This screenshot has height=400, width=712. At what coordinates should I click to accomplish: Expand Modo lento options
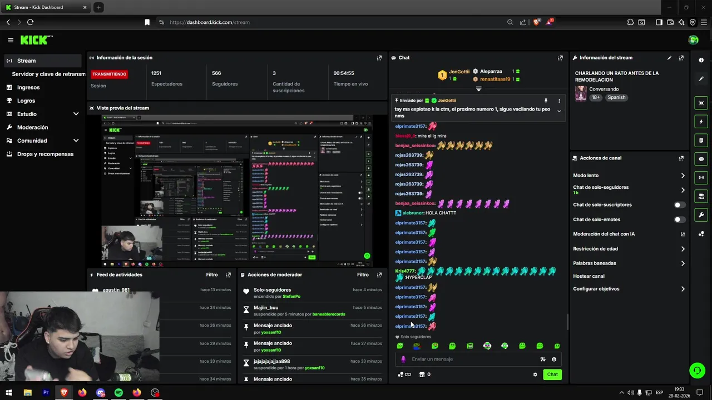click(683, 176)
